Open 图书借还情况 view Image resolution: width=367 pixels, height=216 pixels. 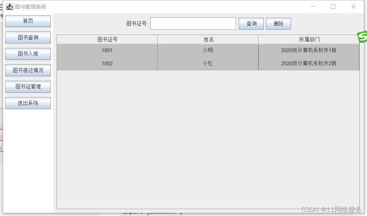pyautogui.click(x=28, y=70)
